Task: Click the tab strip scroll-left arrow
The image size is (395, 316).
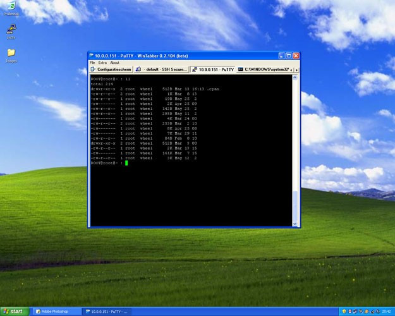Action: click(291, 70)
